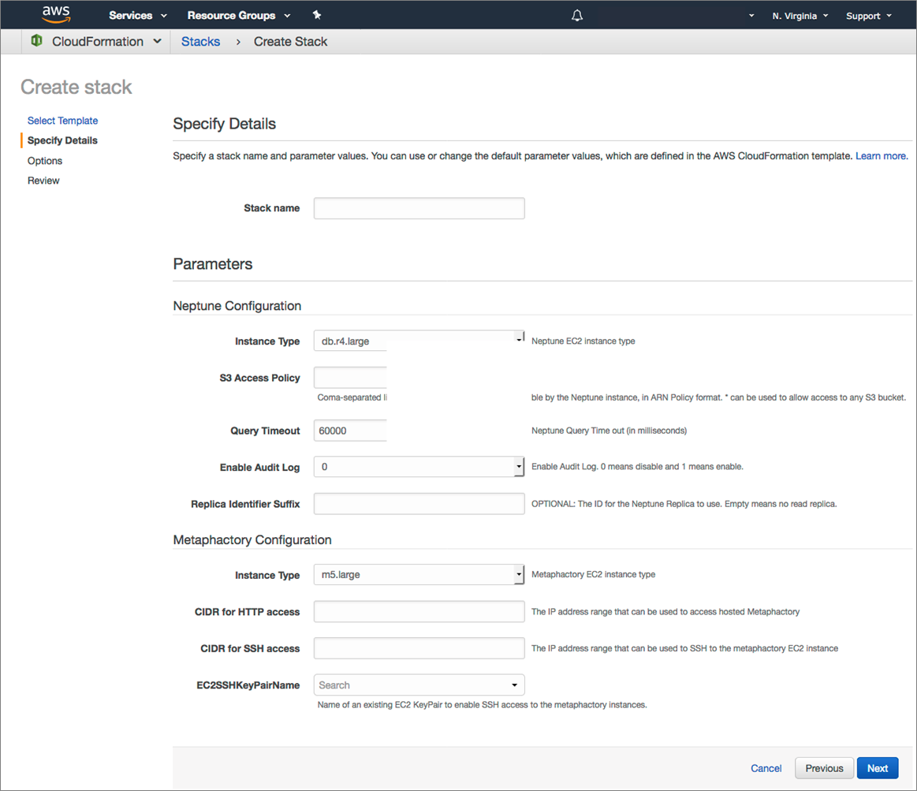Image resolution: width=917 pixels, height=791 pixels.
Task: Open the notifications bell icon
Action: coord(576,15)
